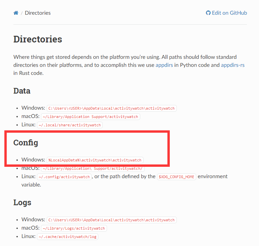Image resolution: width=259 pixels, height=246 pixels.
Task: Open the appdirs-rs link for Rust
Action: (232, 65)
